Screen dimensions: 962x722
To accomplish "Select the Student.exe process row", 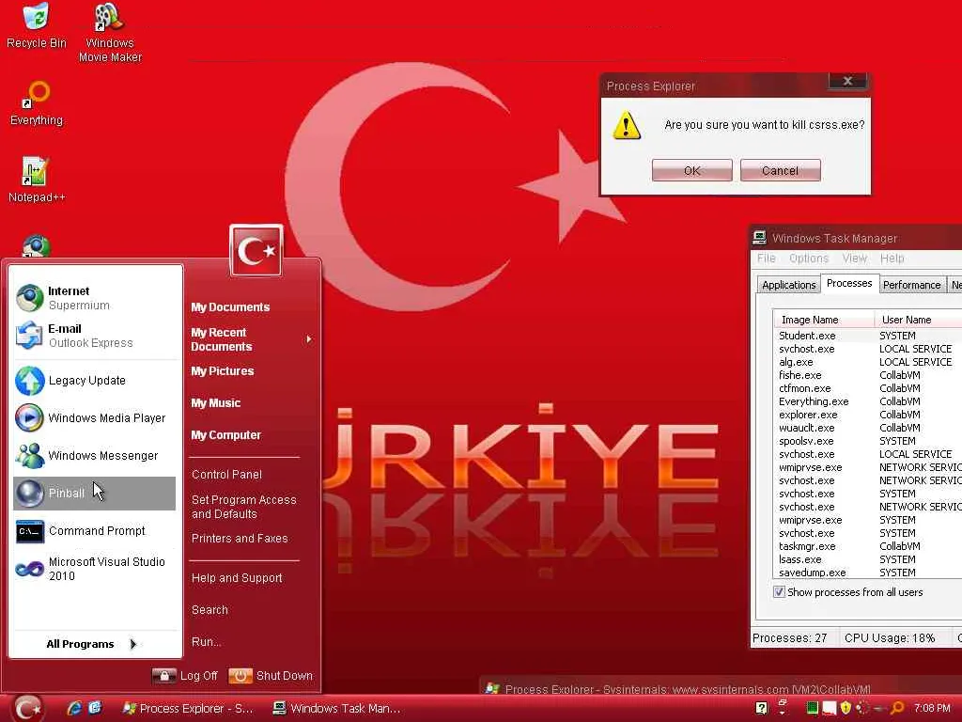I will [867, 336].
